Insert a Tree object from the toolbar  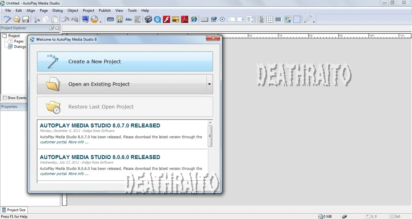point(261,20)
